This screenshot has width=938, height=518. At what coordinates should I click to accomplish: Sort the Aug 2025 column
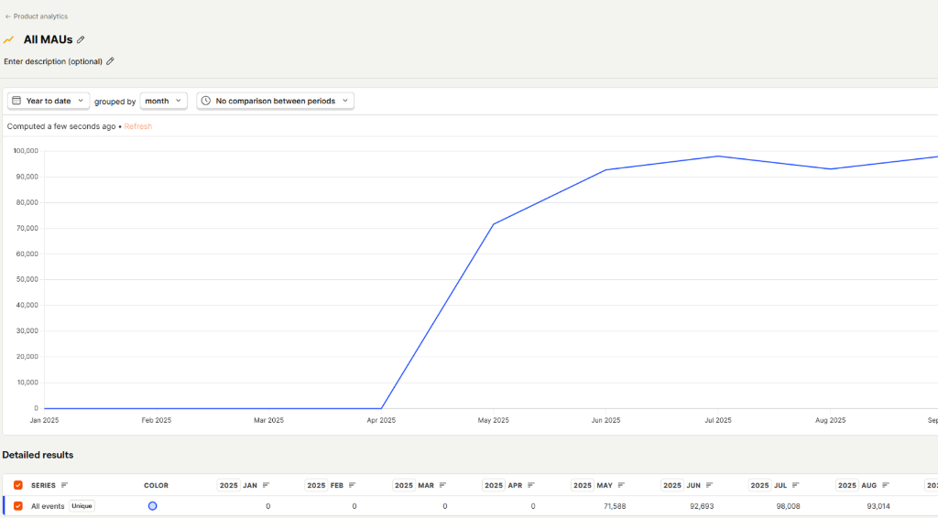pos(886,485)
